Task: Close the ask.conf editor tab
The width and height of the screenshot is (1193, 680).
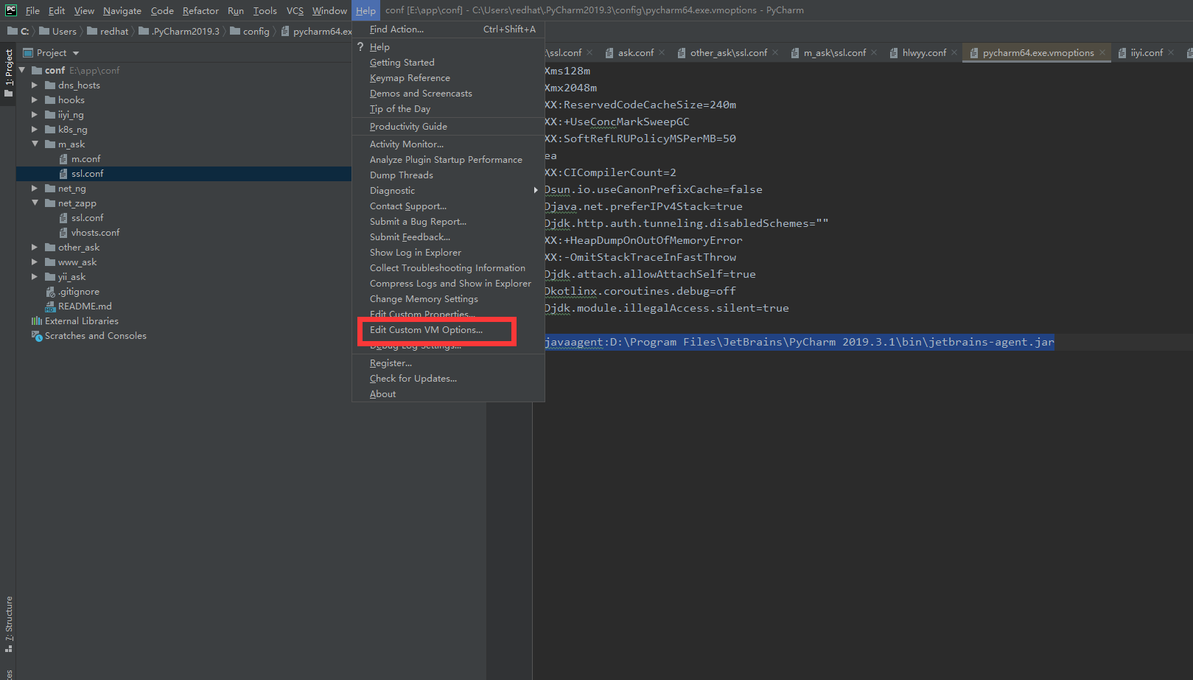Action: coord(662,52)
